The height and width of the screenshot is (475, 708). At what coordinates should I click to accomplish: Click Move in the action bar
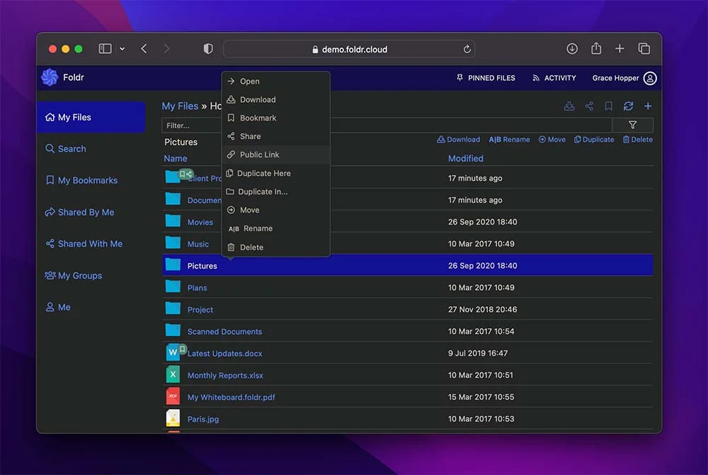coord(552,140)
